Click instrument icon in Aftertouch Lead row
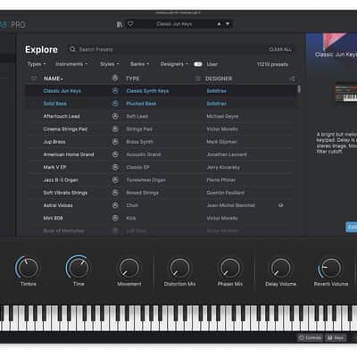Viewport: 357px width, 357px height. pyautogui.click(x=115, y=116)
